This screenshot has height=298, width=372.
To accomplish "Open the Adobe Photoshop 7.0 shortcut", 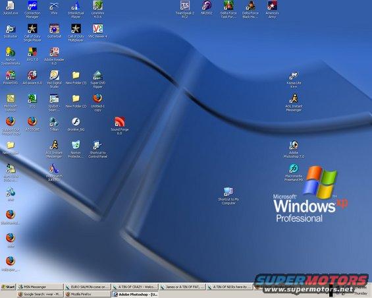I will 294,149.
